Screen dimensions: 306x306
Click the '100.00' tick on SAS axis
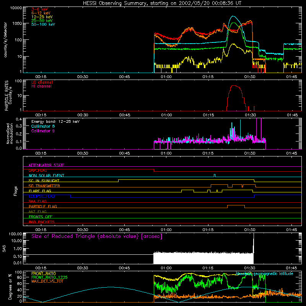coord(15,234)
